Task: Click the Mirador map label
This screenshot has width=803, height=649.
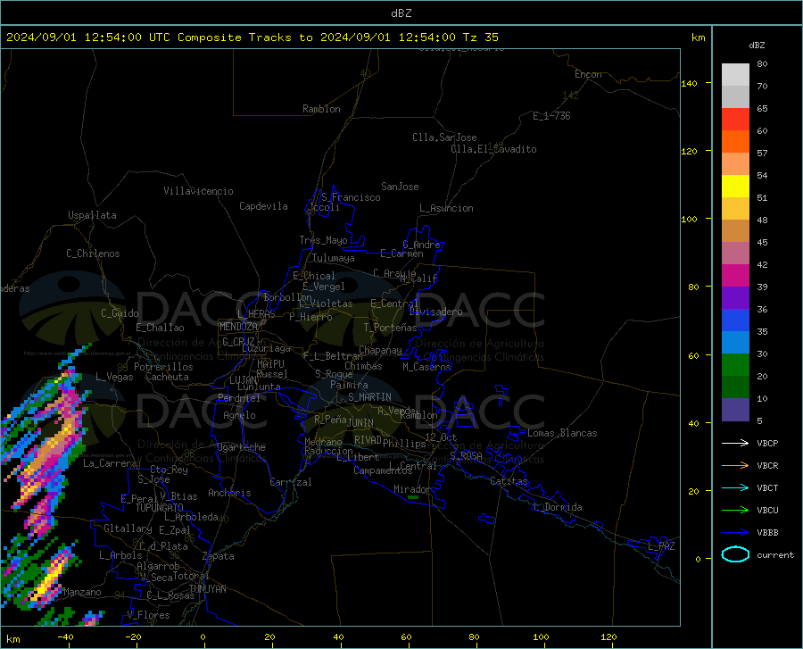Action: (x=412, y=489)
